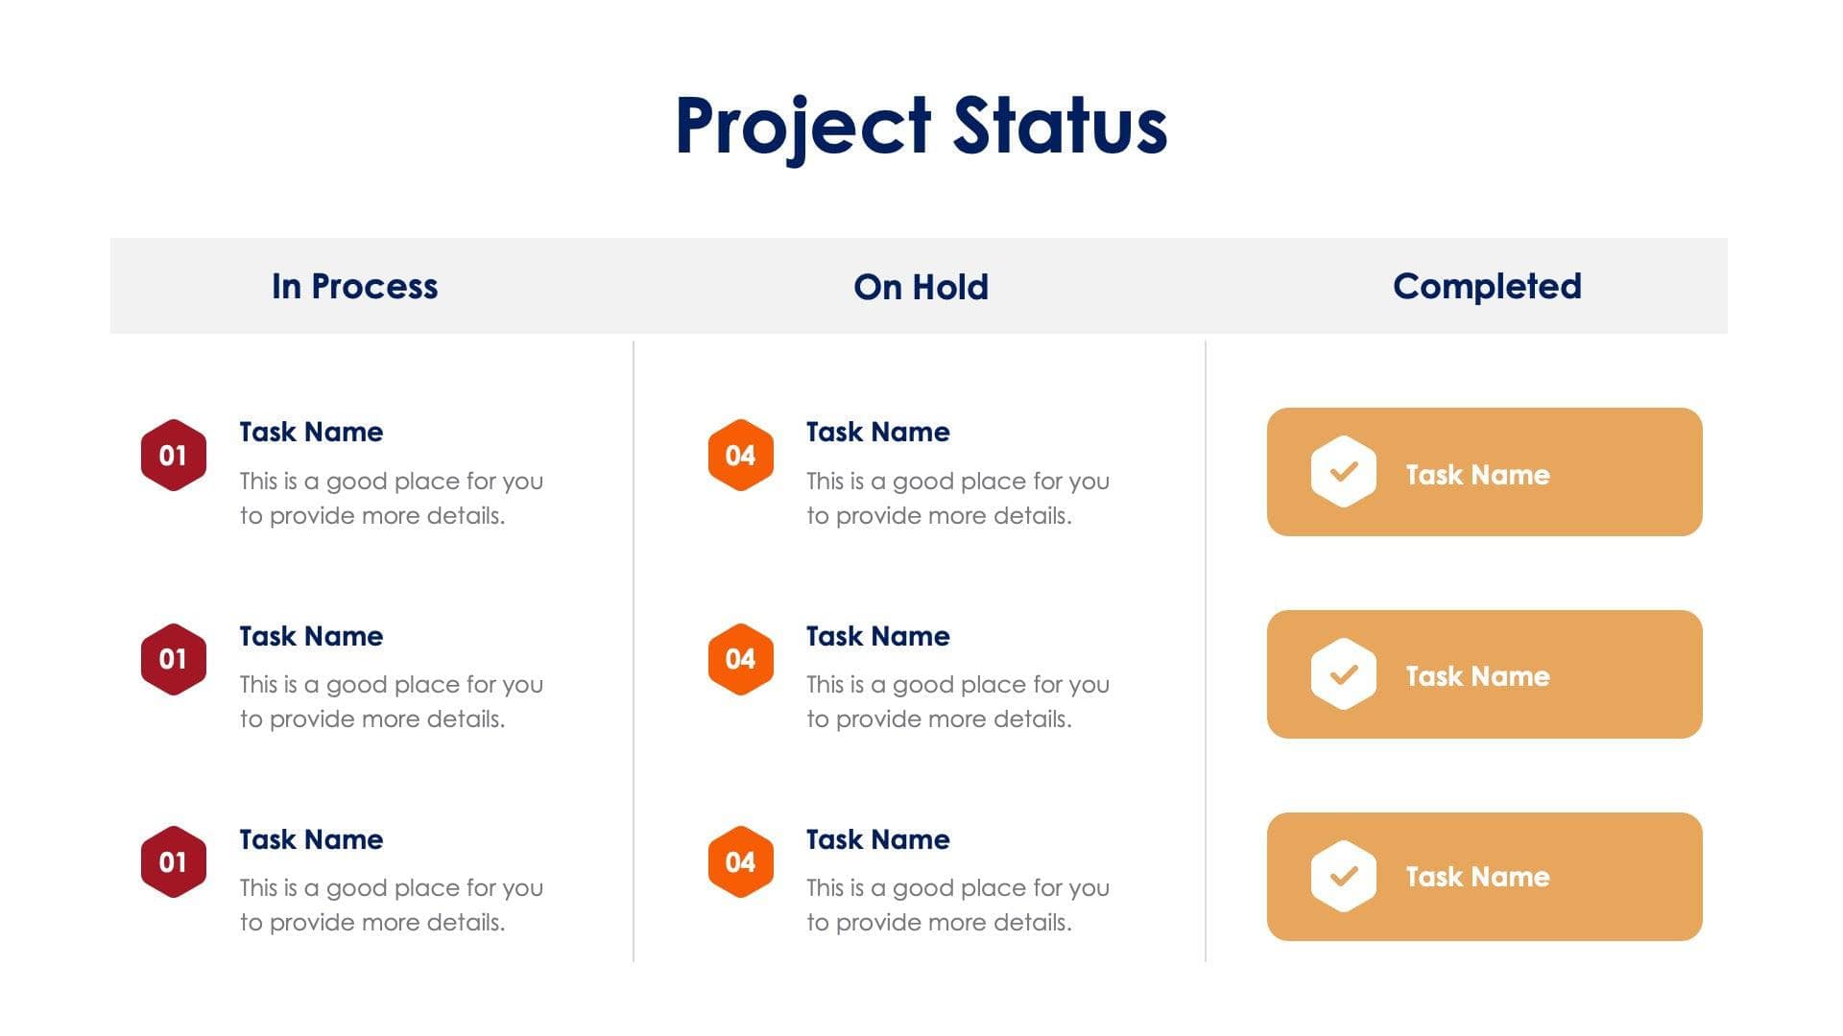
Task: Click the bottom red 01 hexagon badge
Action: (174, 862)
